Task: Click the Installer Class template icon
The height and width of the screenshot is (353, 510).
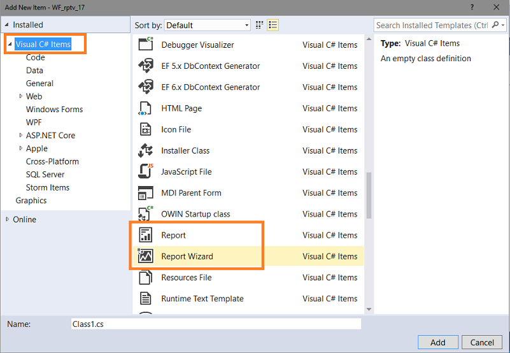Action: 145,150
